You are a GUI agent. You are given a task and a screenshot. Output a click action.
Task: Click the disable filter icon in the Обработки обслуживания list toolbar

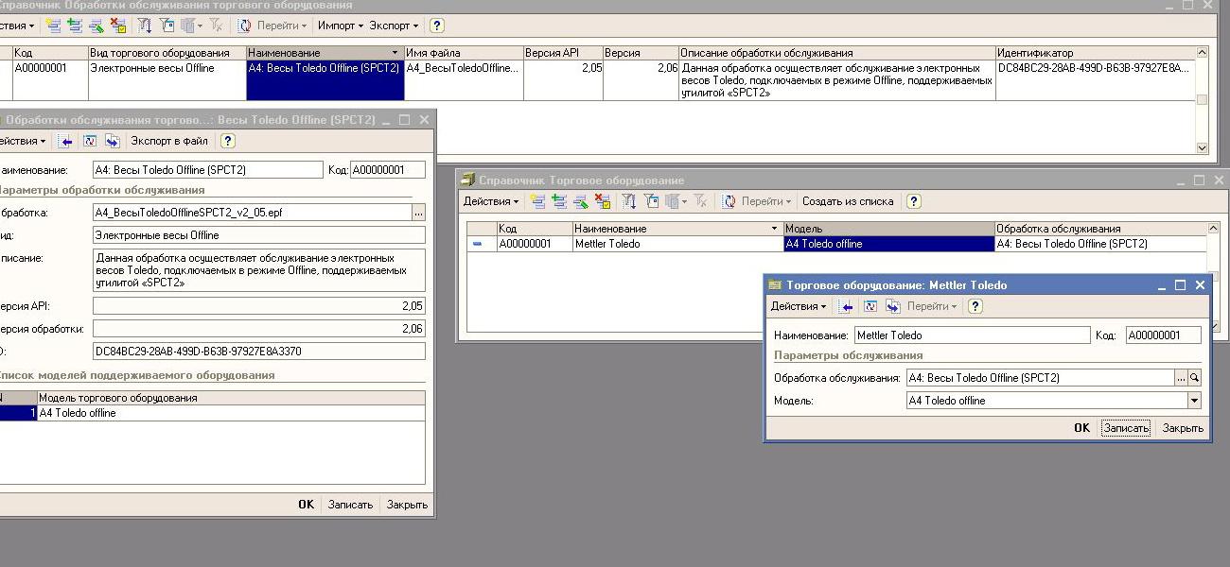(217, 26)
